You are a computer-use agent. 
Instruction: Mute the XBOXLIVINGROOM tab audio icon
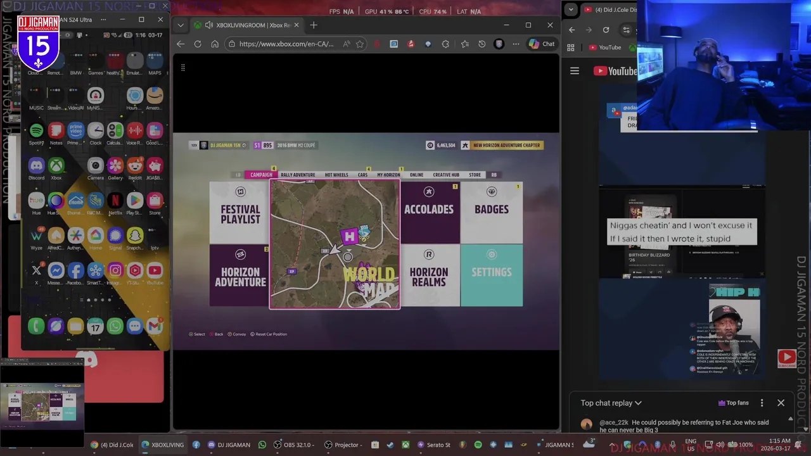pos(208,25)
